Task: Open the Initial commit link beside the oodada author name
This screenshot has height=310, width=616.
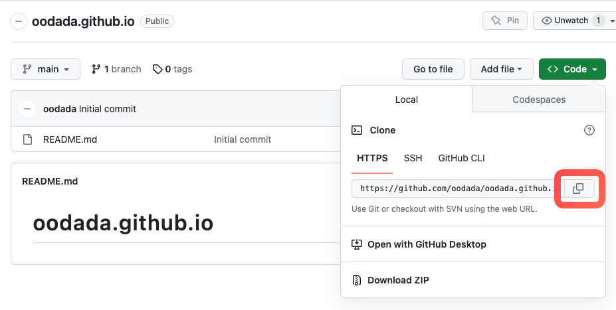Action: pos(108,109)
